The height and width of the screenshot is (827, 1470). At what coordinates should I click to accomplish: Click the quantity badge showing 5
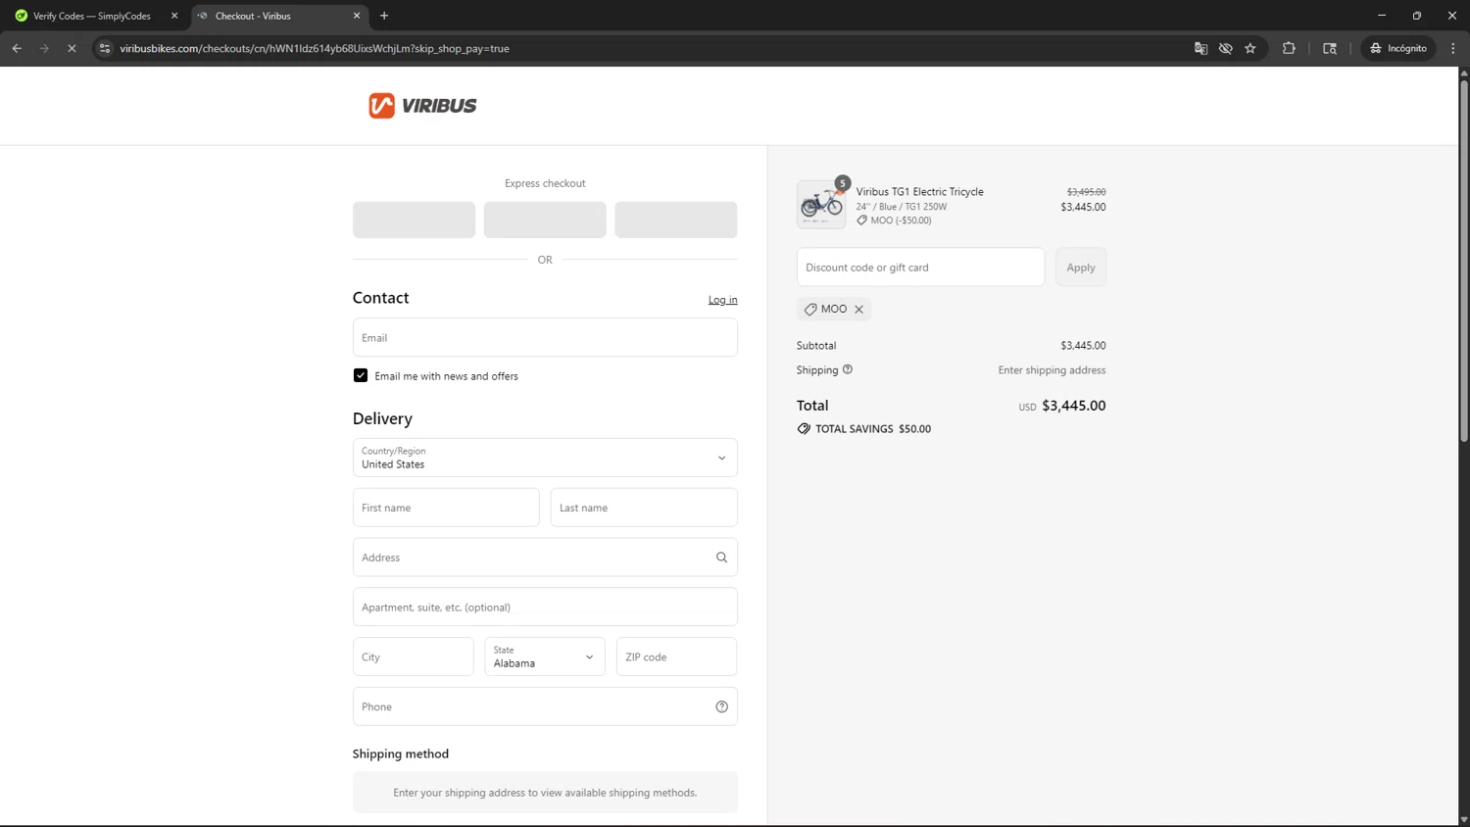click(x=842, y=183)
